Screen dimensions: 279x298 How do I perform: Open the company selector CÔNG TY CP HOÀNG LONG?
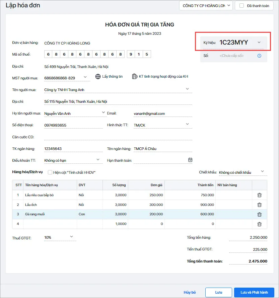click(x=206, y=6)
